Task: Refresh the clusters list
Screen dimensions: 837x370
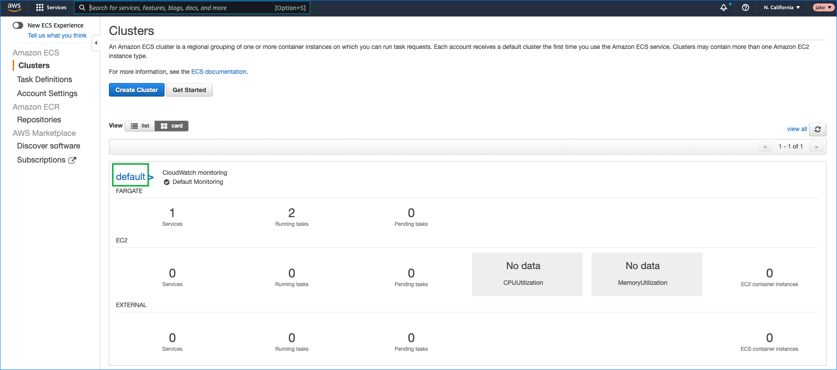Action: click(x=818, y=129)
